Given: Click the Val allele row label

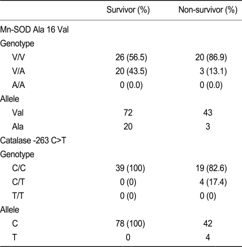Looking at the screenshot, I should (18, 112).
